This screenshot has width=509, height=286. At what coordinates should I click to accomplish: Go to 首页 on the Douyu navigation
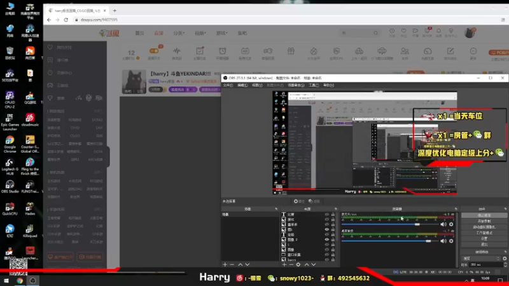pyautogui.click(x=139, y=33)
